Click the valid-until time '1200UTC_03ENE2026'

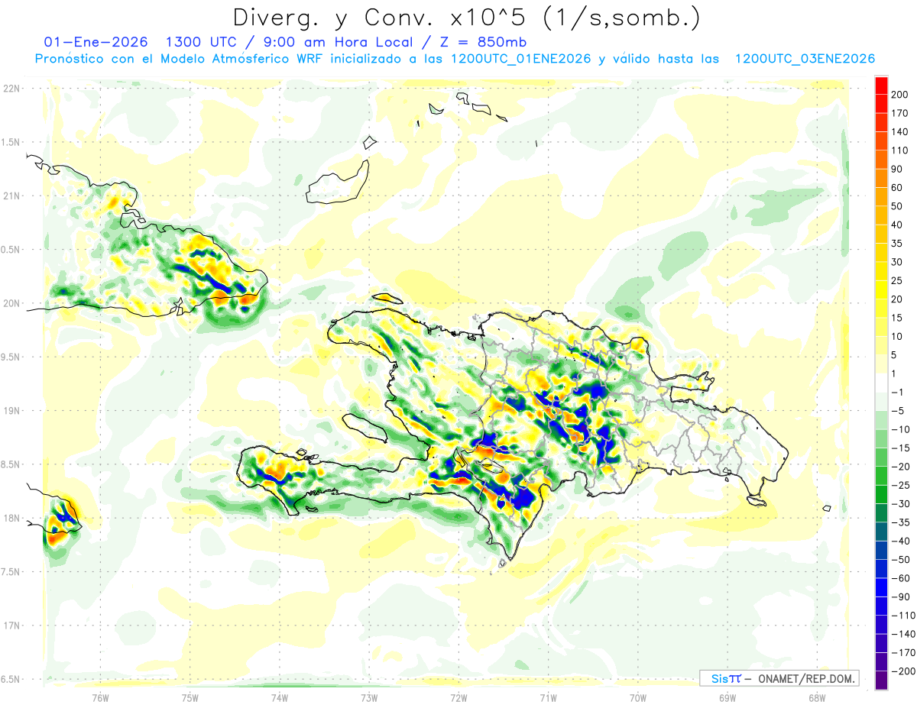click(805, 59)
